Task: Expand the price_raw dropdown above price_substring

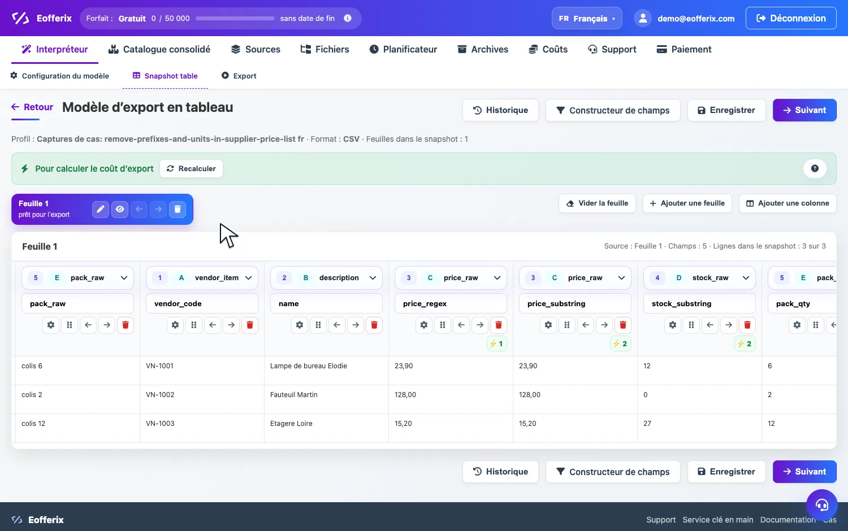Action: coord(575,277)
